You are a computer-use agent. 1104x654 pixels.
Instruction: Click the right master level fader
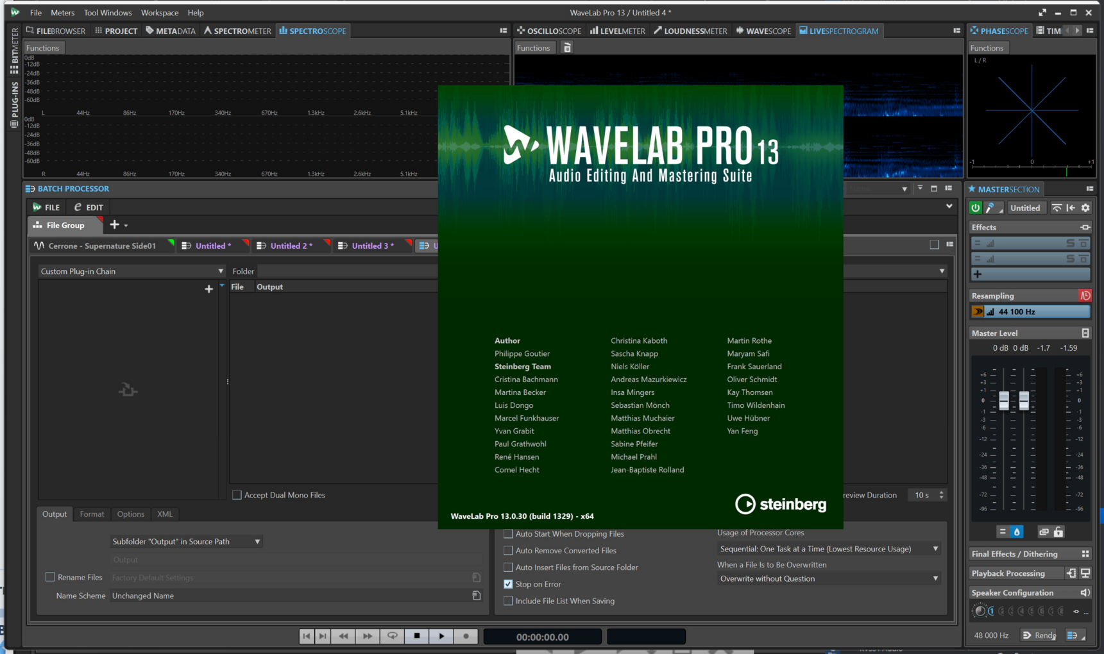(1024, 401)
